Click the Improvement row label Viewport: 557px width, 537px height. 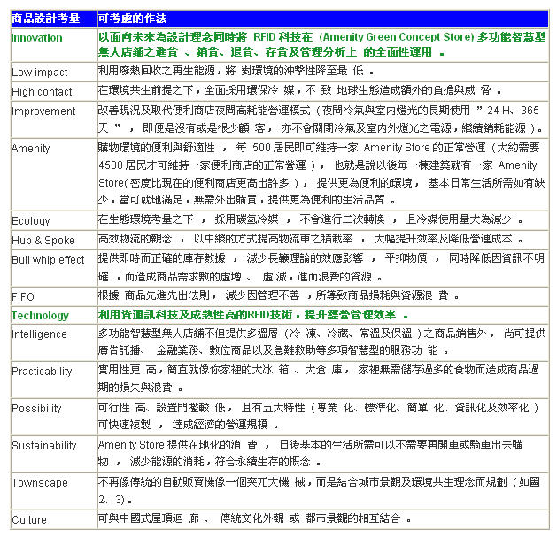(43, 111)
